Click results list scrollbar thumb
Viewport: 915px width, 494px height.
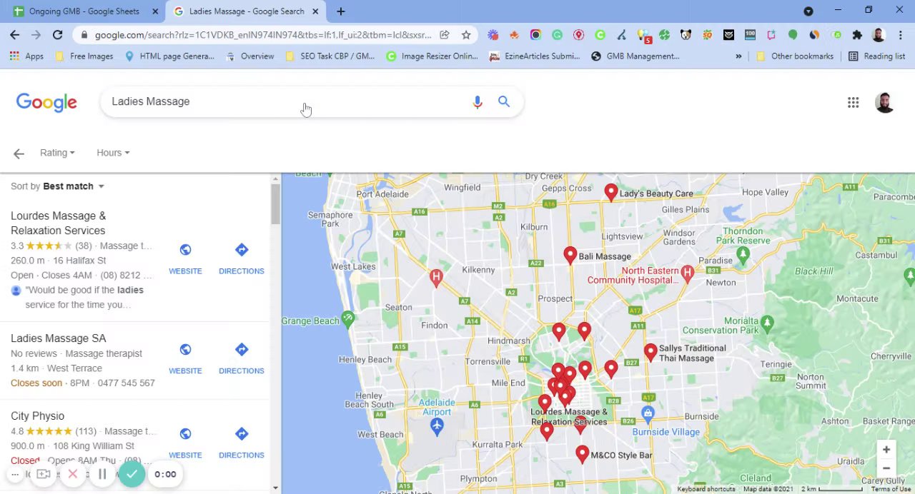coord(275,204)
